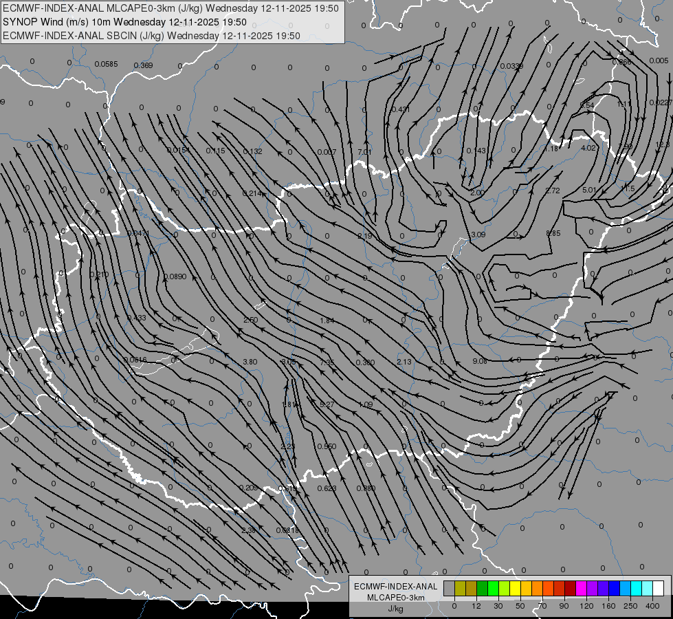
Task: Click the map value '2.13'
Action: pyautogui.click(x=404, y=362)
